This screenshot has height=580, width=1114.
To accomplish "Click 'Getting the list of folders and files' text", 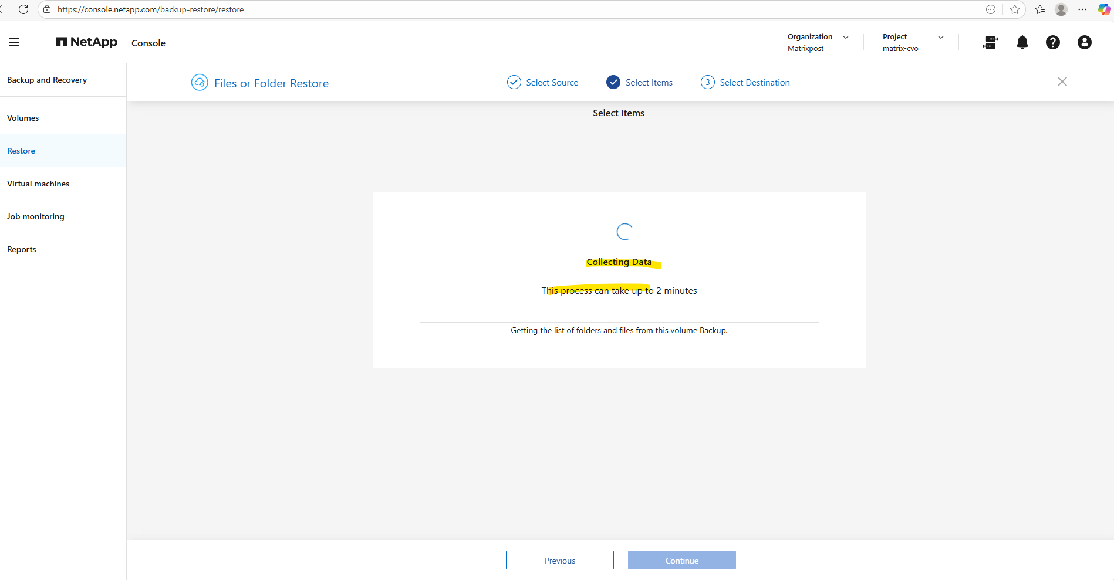I will point(619,330).
